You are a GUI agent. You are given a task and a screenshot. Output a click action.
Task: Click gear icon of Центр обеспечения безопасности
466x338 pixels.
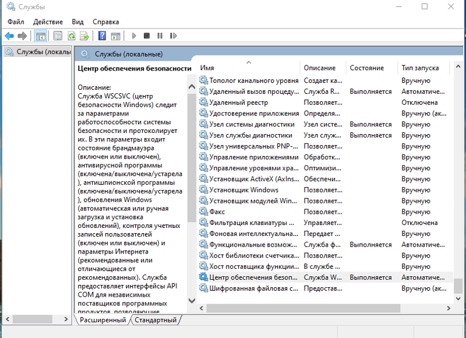tap(203, 277)
